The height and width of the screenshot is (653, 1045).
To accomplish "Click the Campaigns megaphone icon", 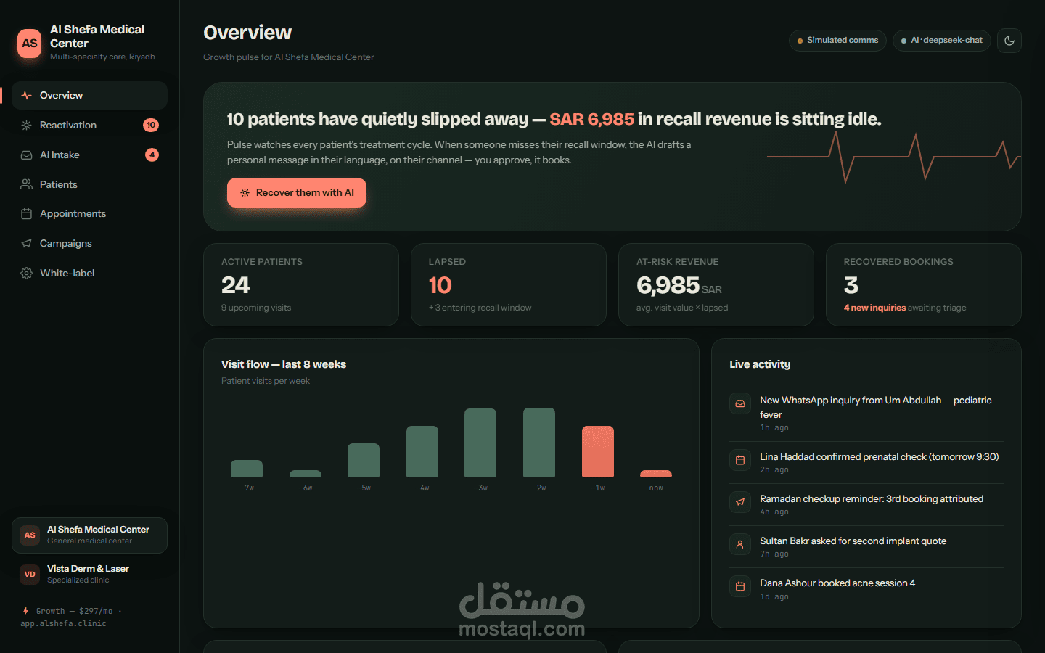I will [27, 244].
